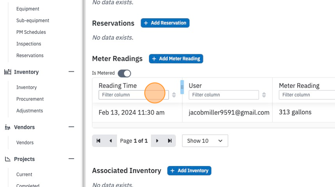Collapse the Vendors sidebar section
This screenshot has height=187, width=335.
(x=71, y=127)
